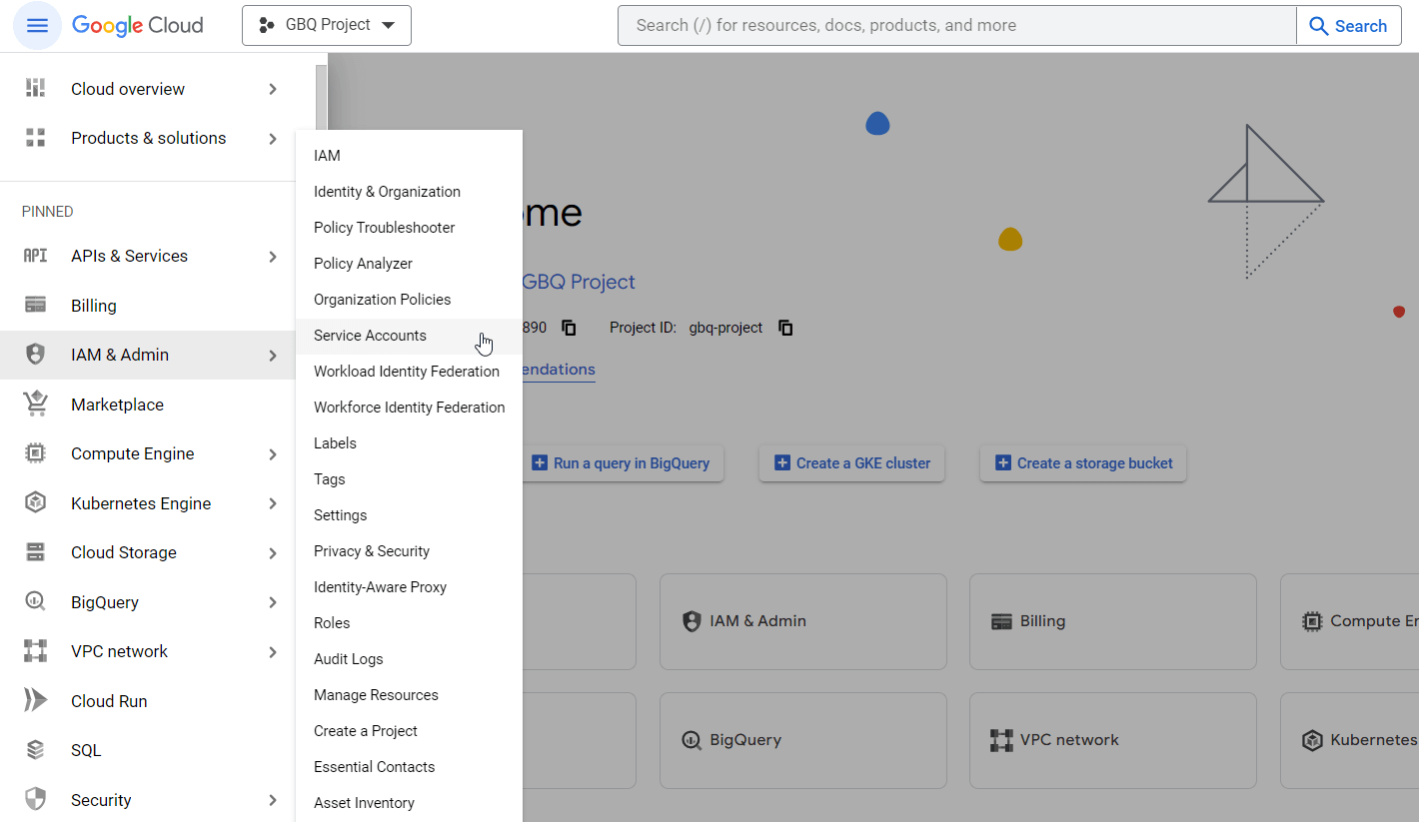
Task: Expand the Kubernetes Engine submenu arrow
Action: (x=273, y=503)
